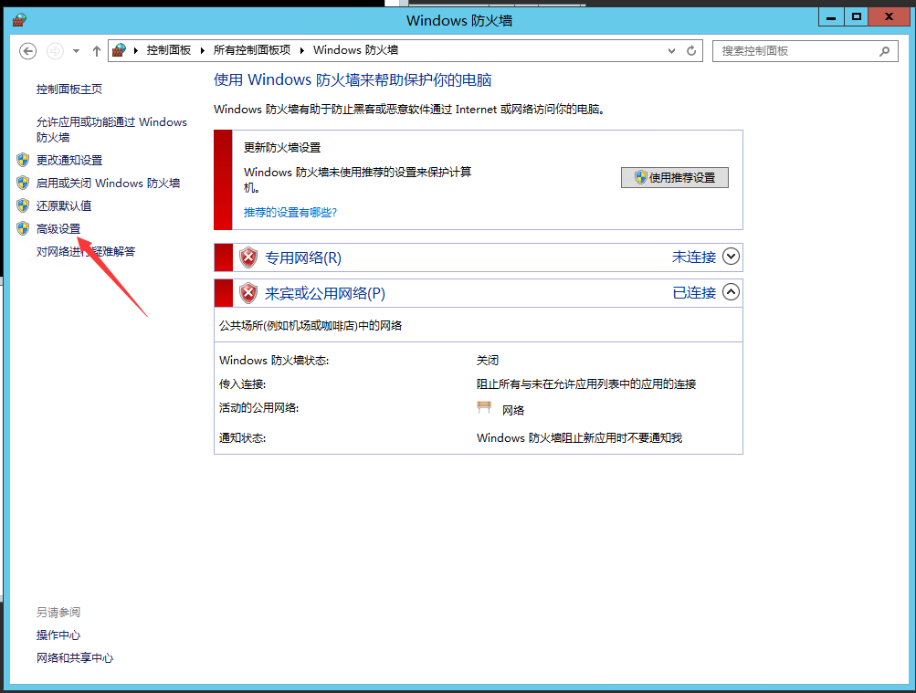The image size is (916, 693).
Task: Click 阻止所有与未在允许应用列表中的应用的连接 text
Action: (x=586, y=383)
